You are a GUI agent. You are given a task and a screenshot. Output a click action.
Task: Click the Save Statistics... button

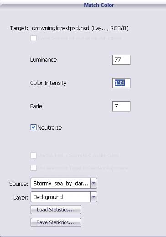[56, 222]
